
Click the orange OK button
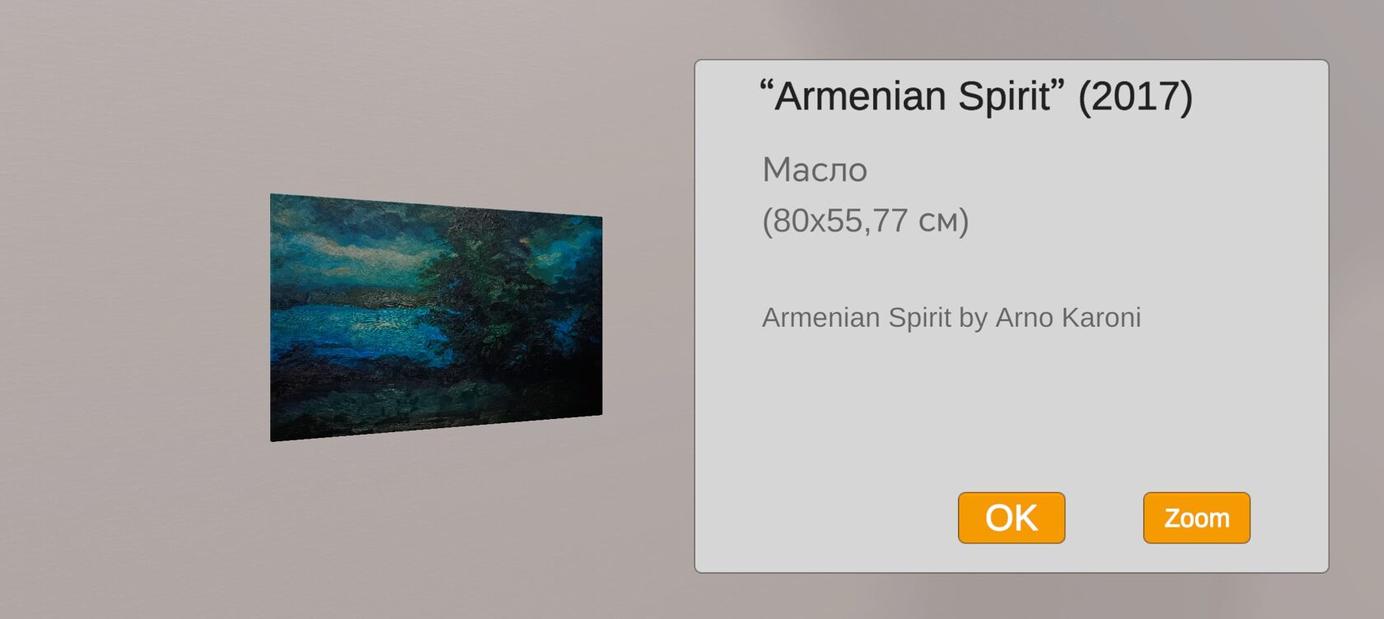(x=1011, y=518)
